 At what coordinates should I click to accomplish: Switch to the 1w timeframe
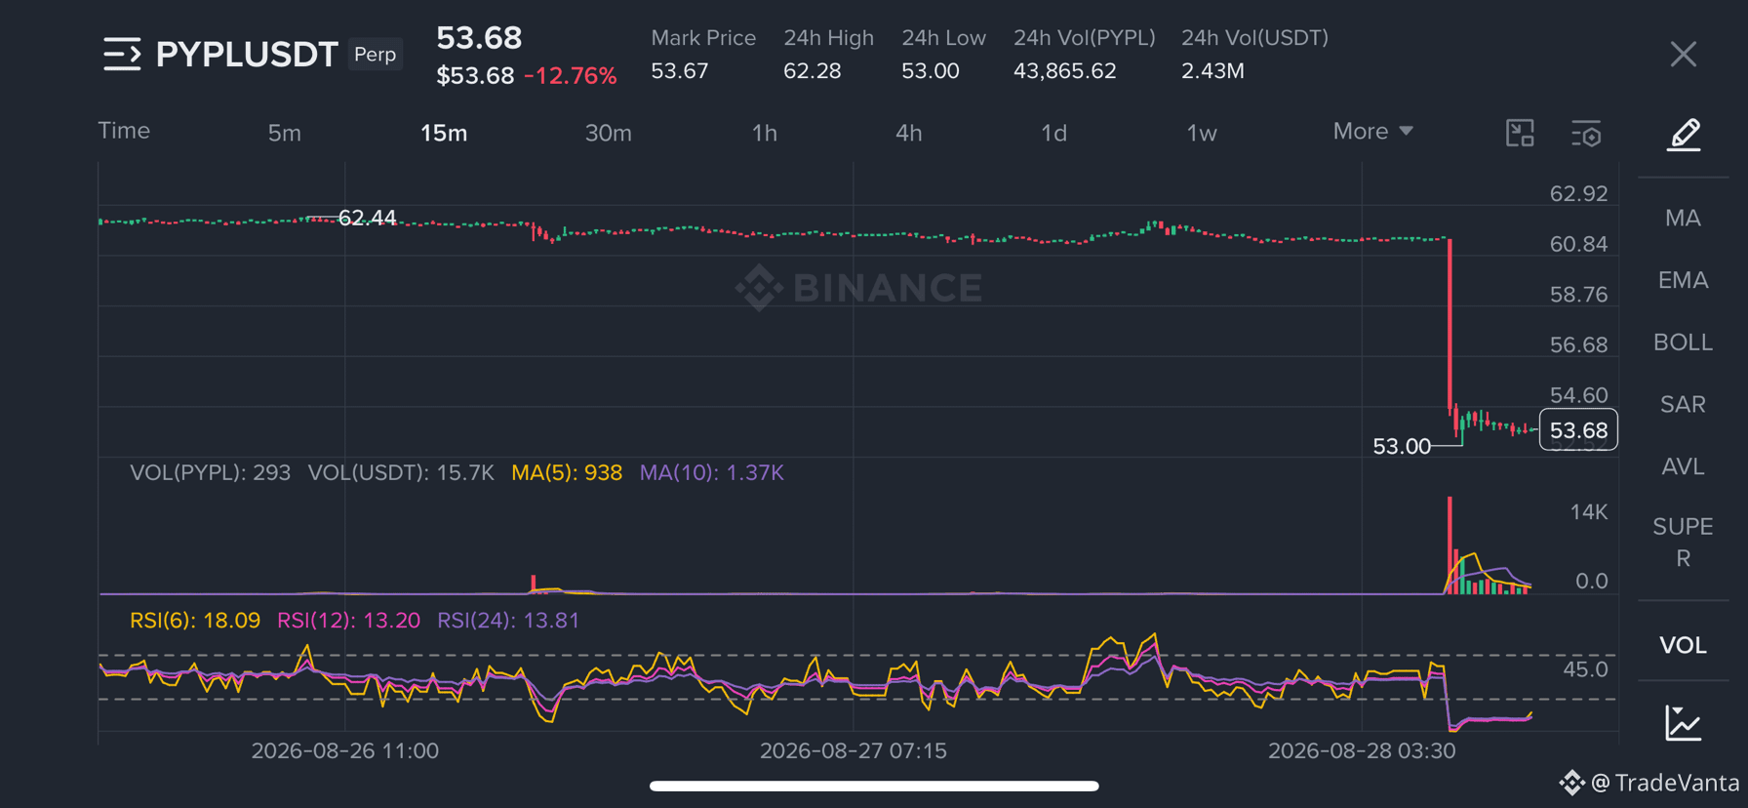(x=1202, y=133)
